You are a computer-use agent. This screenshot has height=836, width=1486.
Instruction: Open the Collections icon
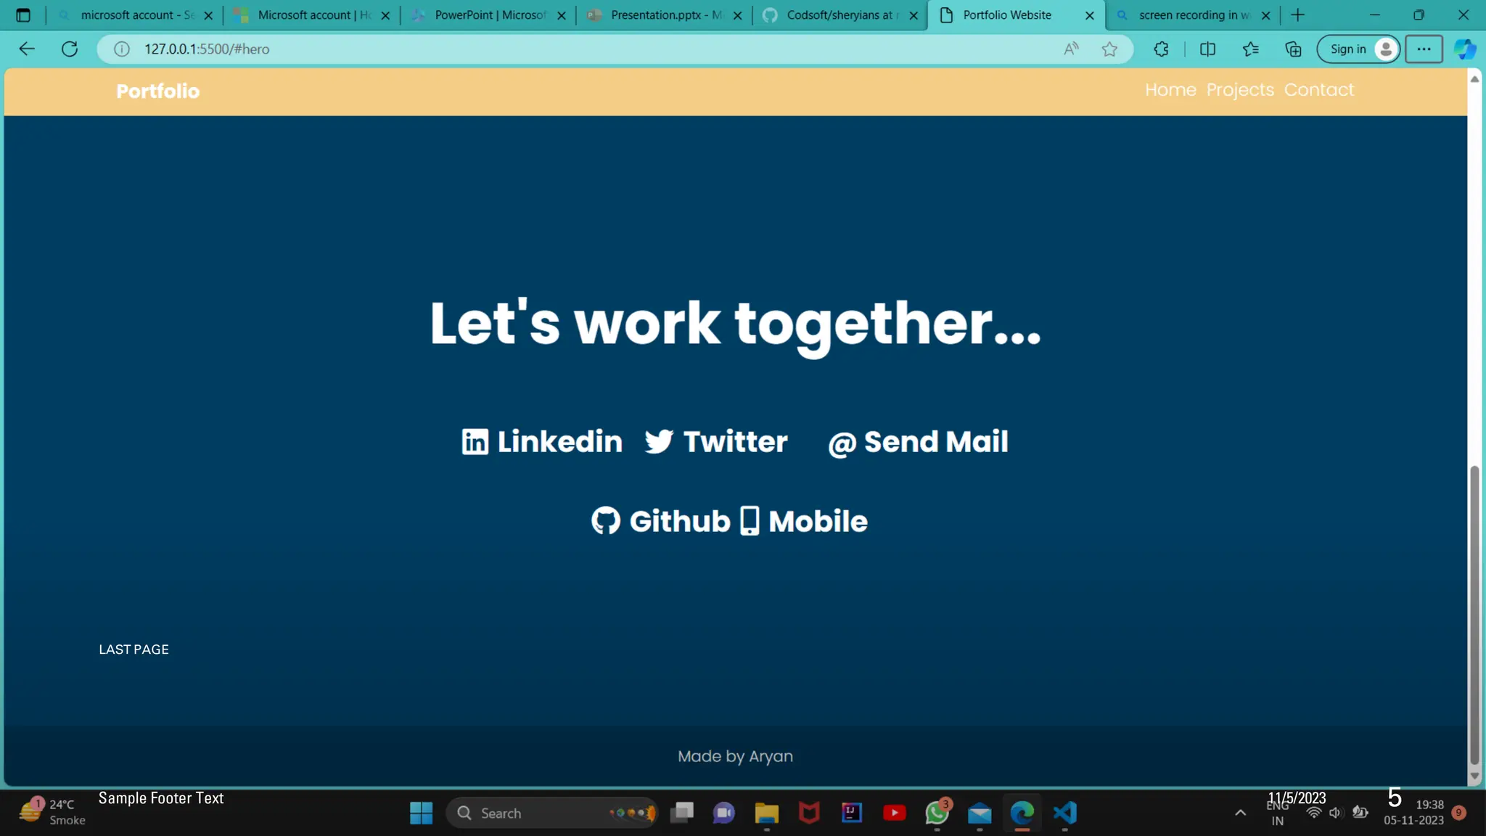pyautogui.click(x=1293, y=49)
